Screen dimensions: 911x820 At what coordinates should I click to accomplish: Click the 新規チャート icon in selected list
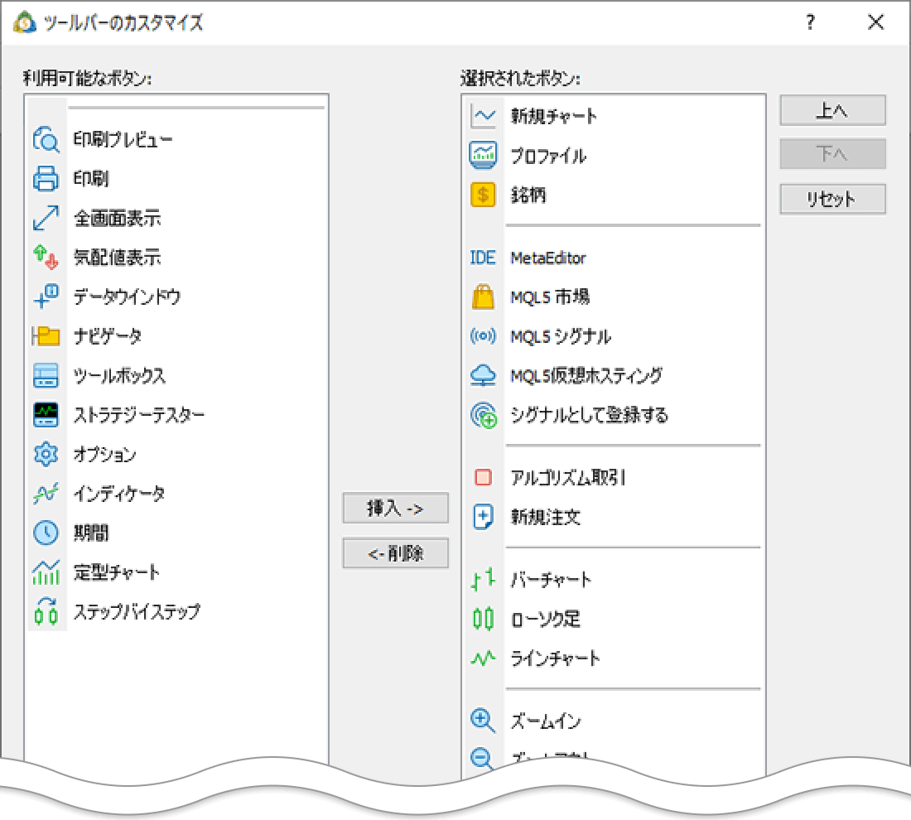[483, 116]
